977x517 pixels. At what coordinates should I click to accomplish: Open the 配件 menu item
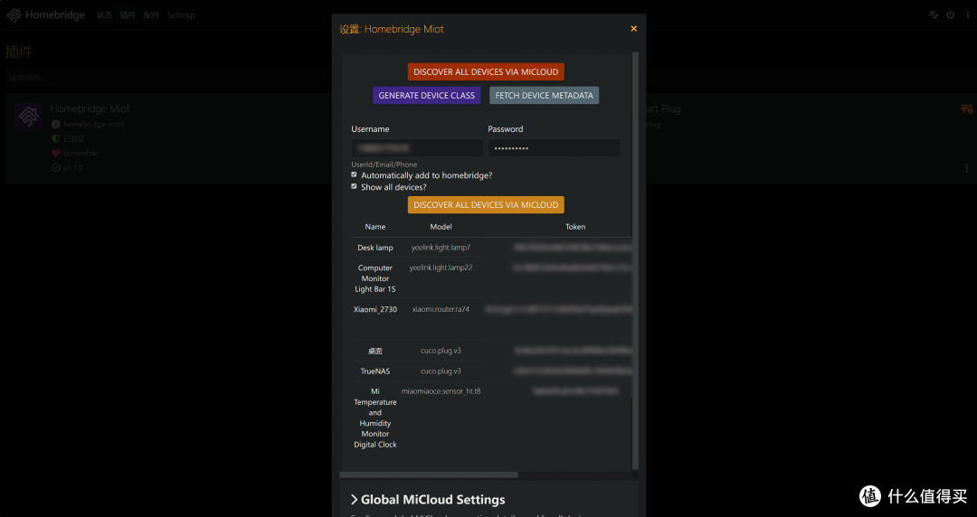coord(151,15)
